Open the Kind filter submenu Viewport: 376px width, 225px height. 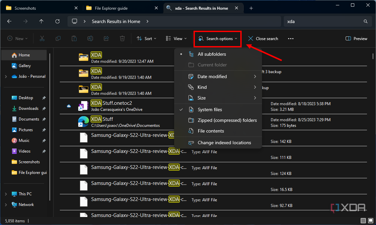tap(202, 87)
